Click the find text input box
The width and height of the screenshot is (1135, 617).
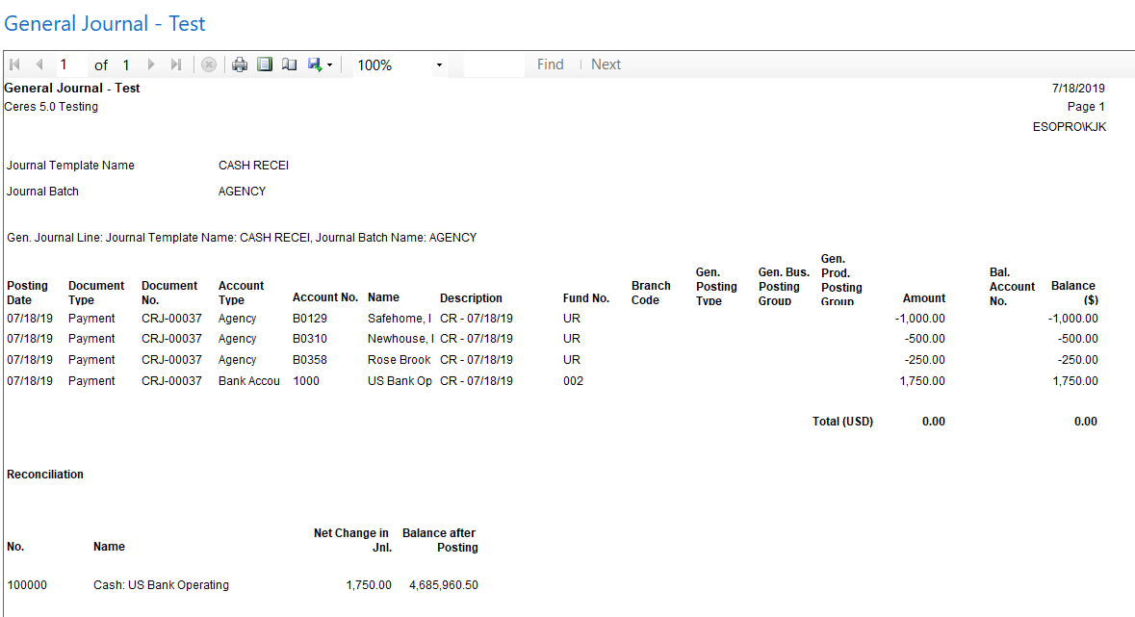tap(493, 64)
